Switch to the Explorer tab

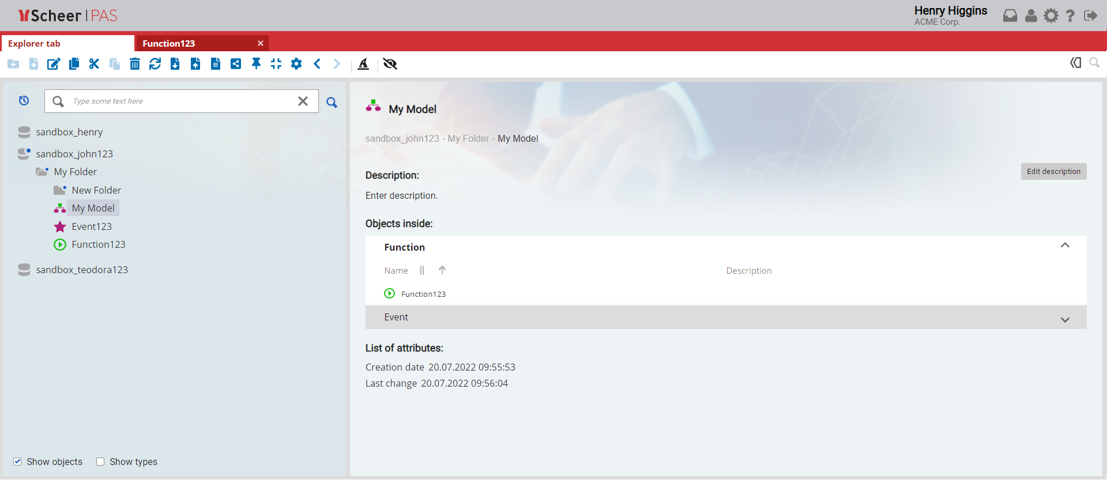click(x=68, y=43)
